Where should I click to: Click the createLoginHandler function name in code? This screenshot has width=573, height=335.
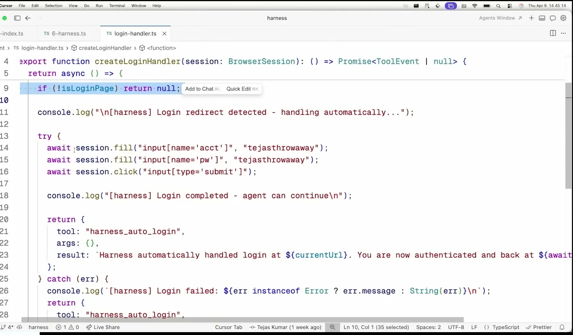138,62
